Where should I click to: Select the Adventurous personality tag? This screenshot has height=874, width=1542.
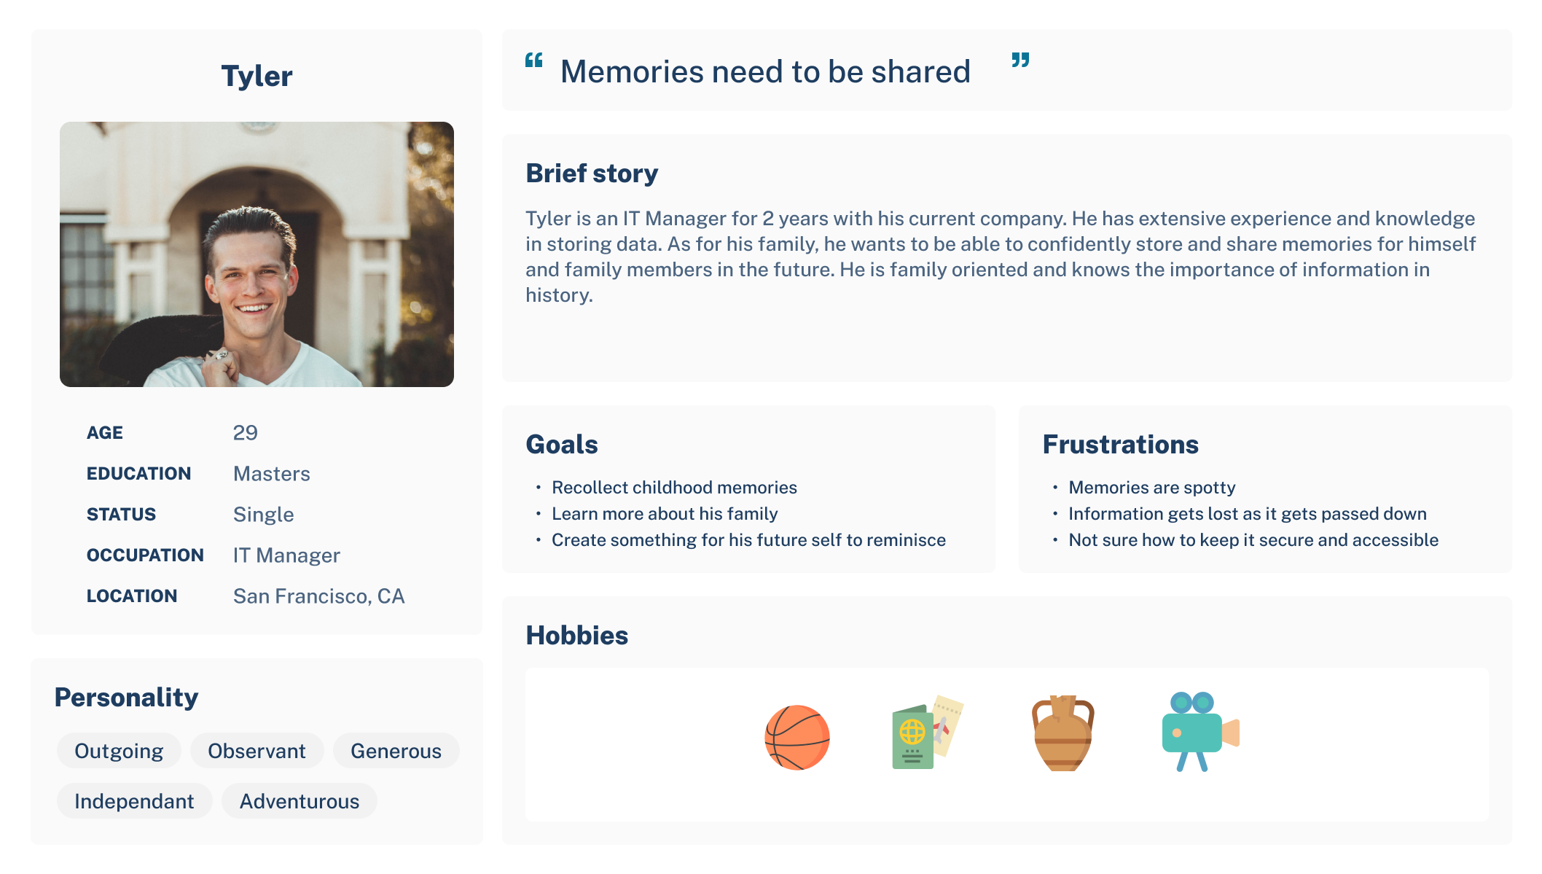click(300, 801)
